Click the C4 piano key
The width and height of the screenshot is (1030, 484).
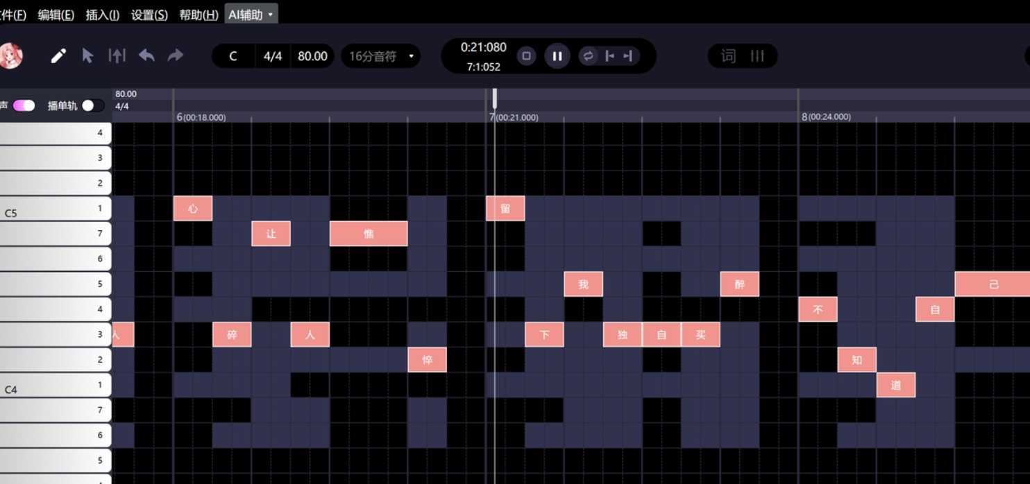[x=56, y=385]
